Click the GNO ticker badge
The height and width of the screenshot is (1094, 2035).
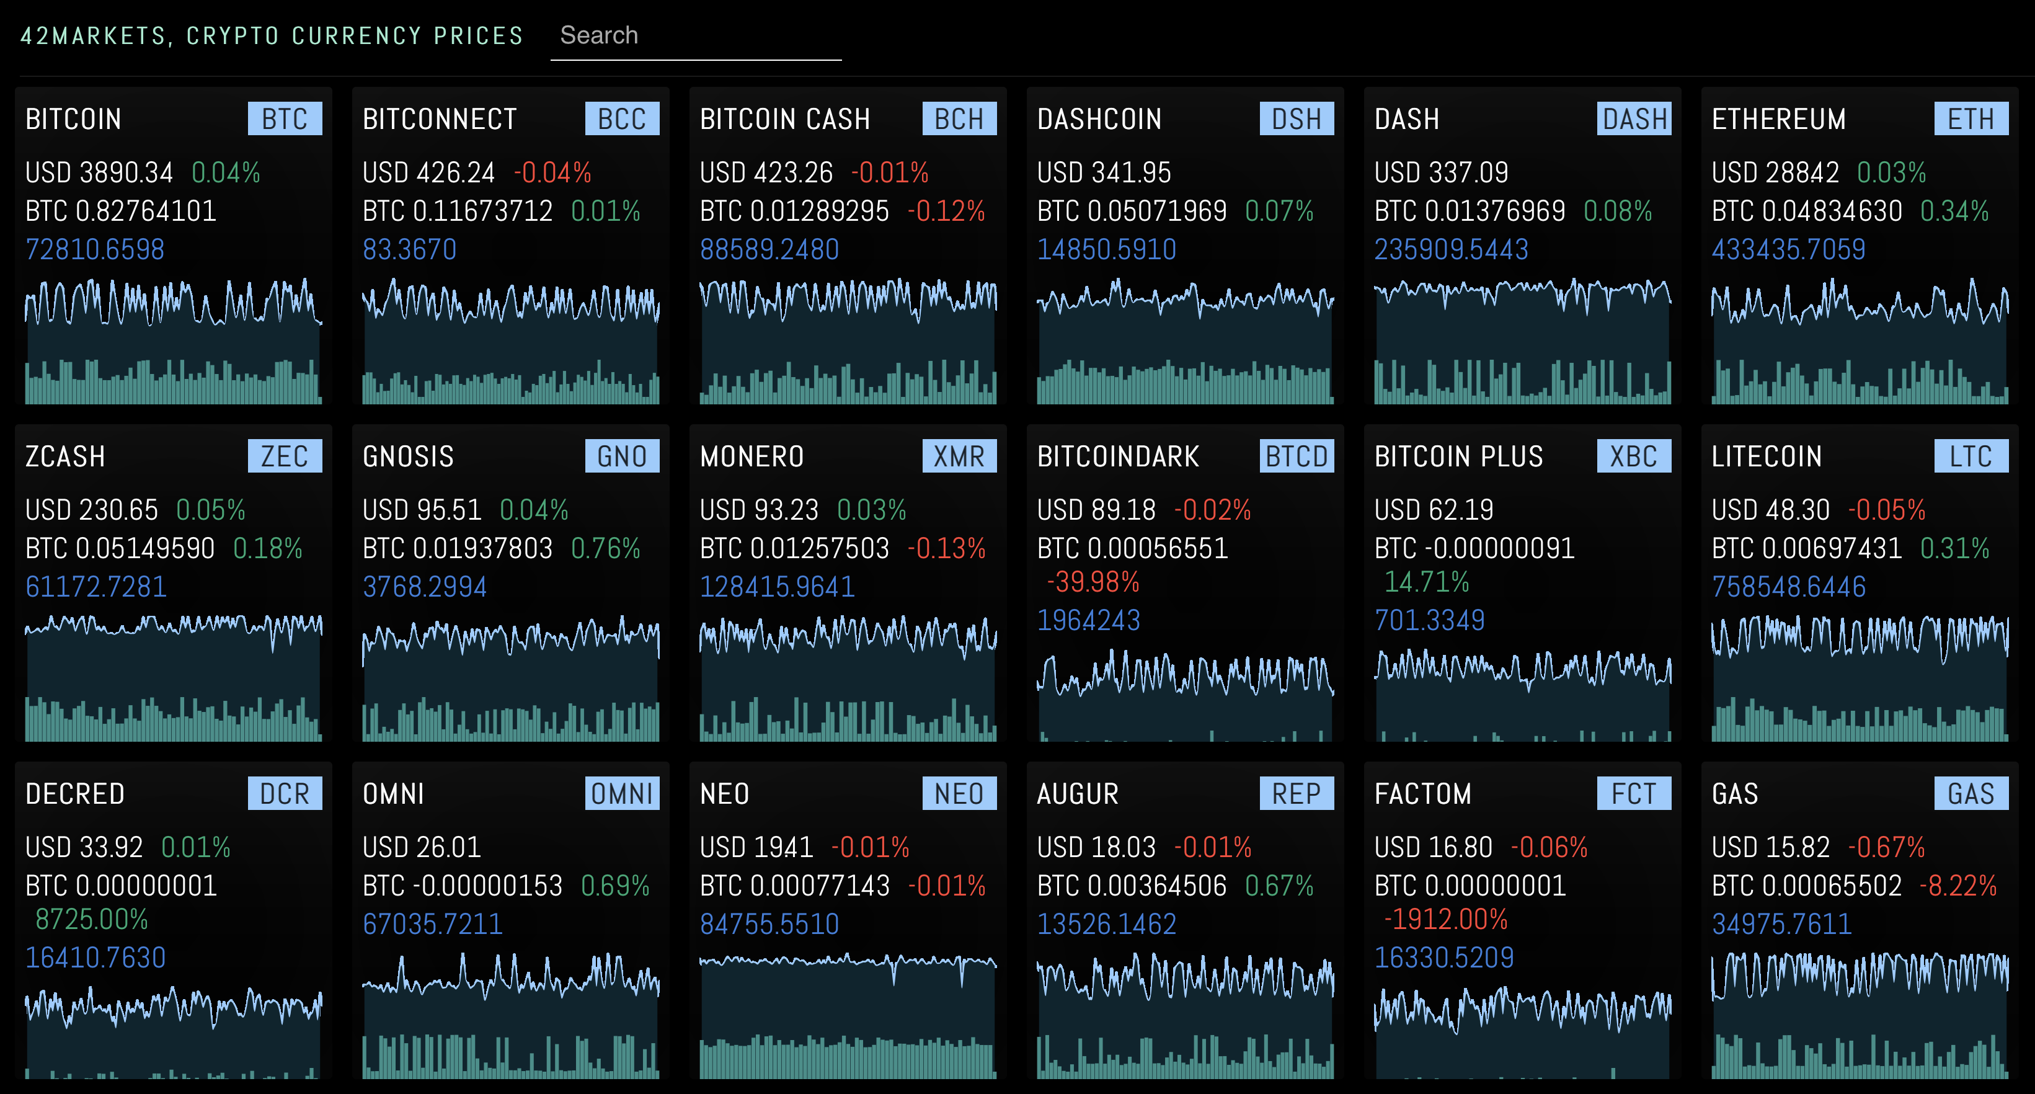click(x=622, y=456)
